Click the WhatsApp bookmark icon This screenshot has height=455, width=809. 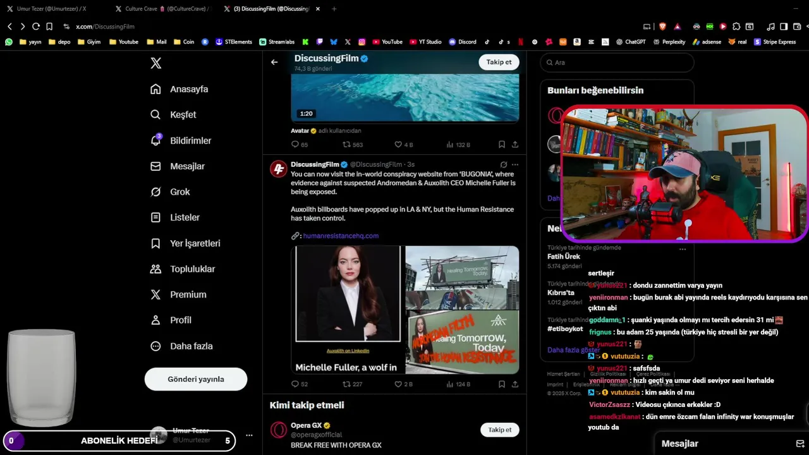click(9, 42)
